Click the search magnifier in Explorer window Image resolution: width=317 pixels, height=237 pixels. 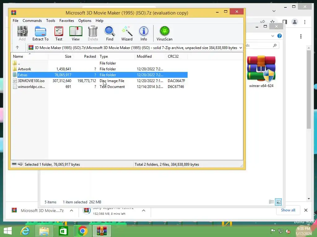pyautogui.click(x=275, y=45)
